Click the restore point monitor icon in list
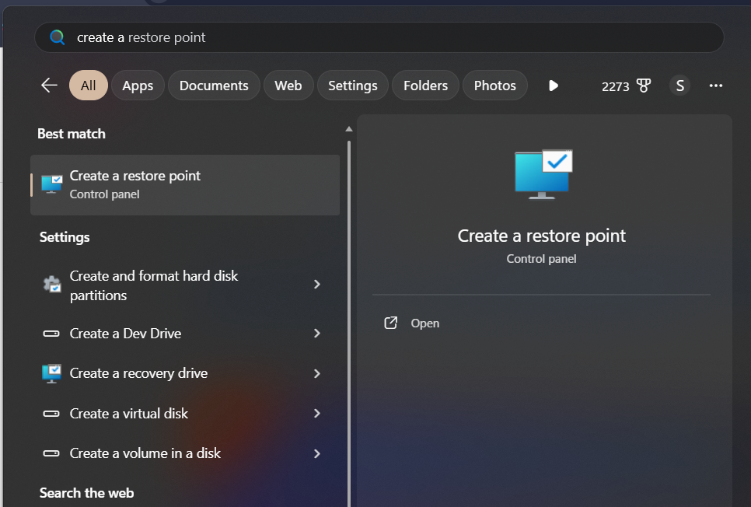The height and width of the screenshot is (507, 751). coord(52,184)
